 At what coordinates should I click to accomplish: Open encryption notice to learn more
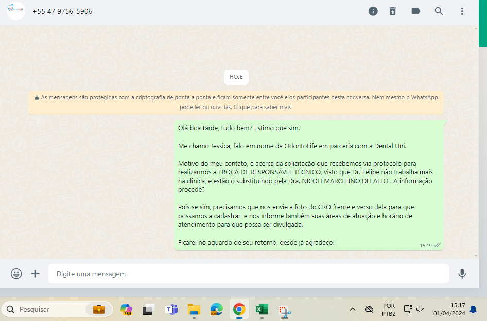(x=236, y=102)
